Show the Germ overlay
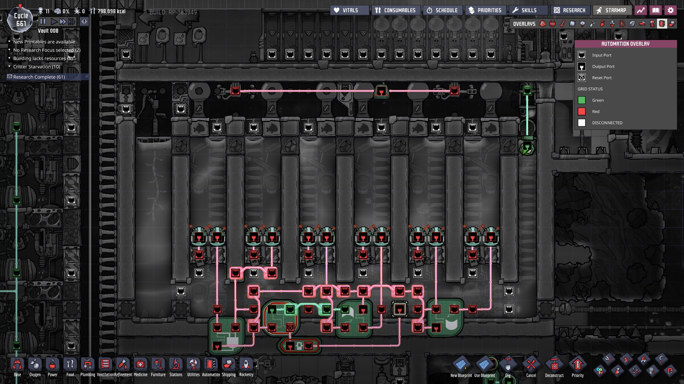684x384 pixels. point(622,24)
